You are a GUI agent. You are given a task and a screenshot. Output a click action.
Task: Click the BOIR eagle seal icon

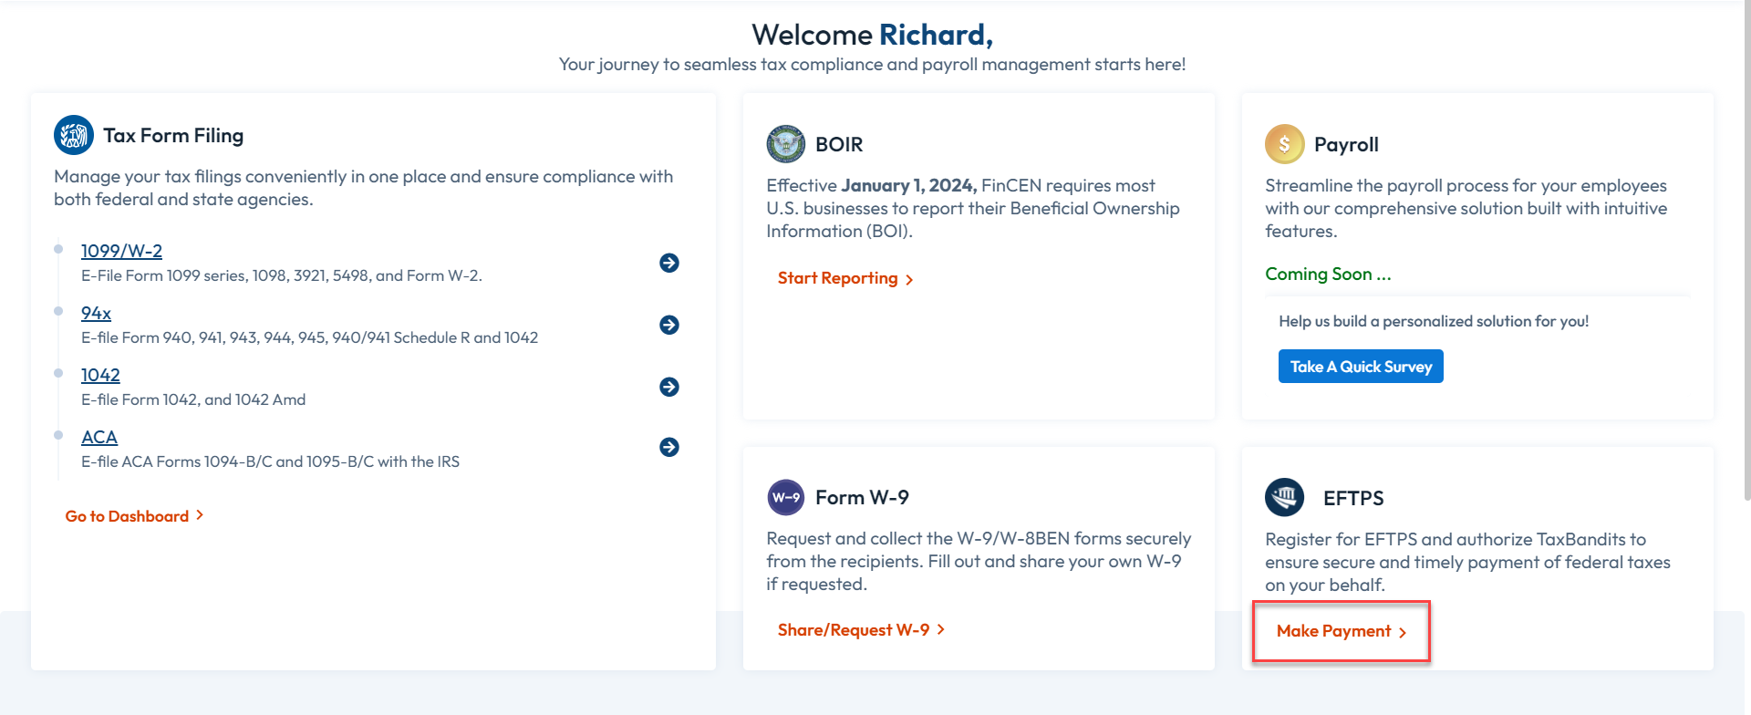(786, 144)
